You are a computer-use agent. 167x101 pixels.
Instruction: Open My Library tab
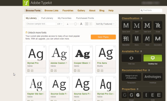(x=31, y=18)
